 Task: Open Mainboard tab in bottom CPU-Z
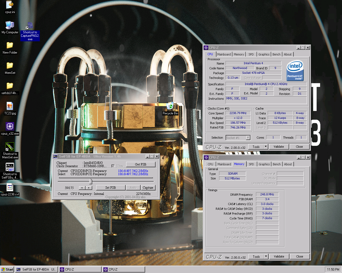(224, 164)
